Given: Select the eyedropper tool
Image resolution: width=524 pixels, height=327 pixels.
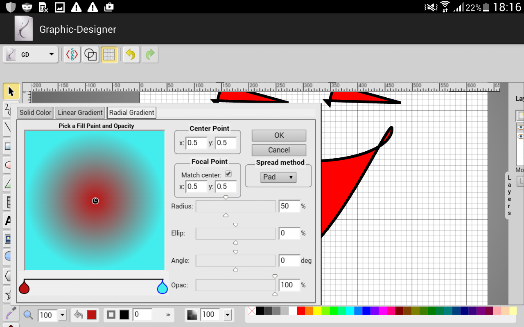Looking at the screenshot, I should click(11, 314).
